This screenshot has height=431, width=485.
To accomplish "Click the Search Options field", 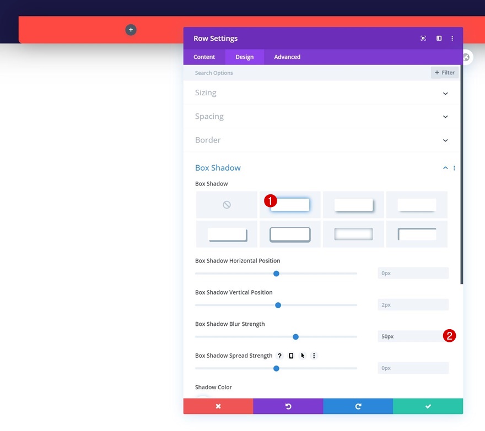I will pos(306,73).
